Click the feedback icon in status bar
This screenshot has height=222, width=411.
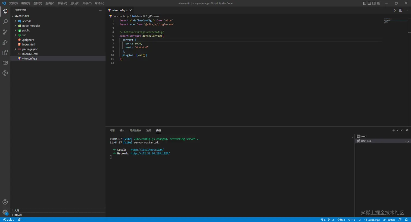click(400, 220)
